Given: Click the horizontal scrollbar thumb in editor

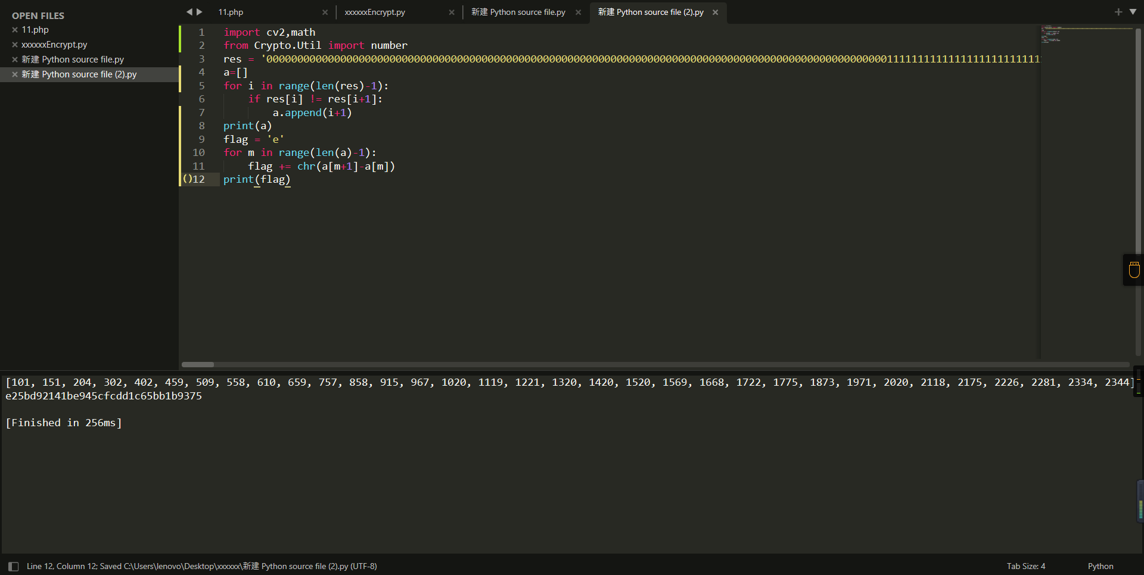Looking at the screenshot, I should click(x=198, y=364).
